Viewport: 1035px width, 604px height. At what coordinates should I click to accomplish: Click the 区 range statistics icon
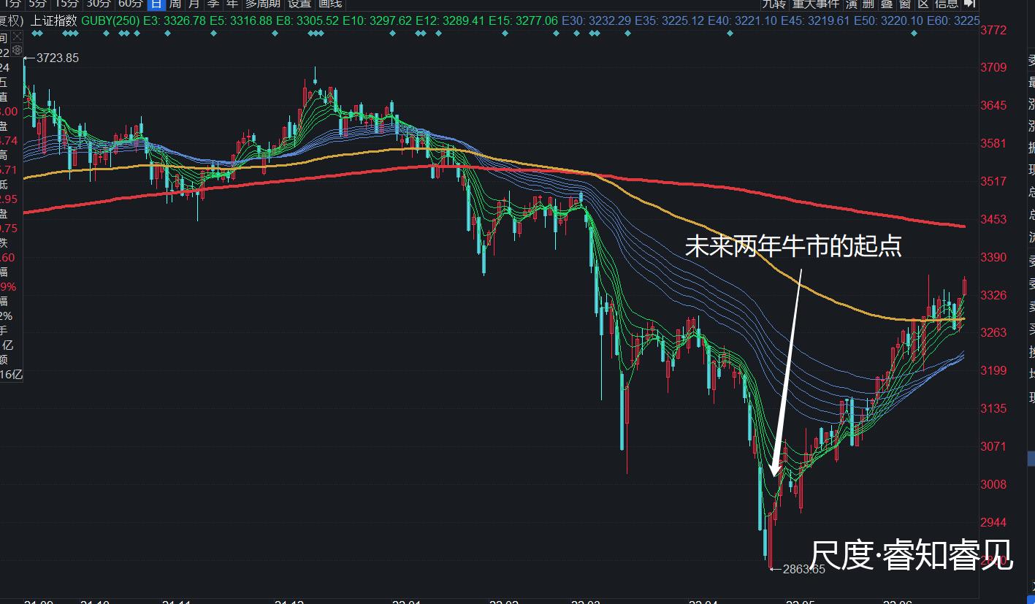pos(923,4)
